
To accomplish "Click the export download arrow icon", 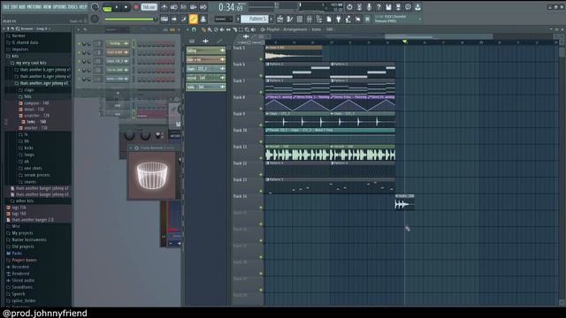I will click(x=417, y=7).
